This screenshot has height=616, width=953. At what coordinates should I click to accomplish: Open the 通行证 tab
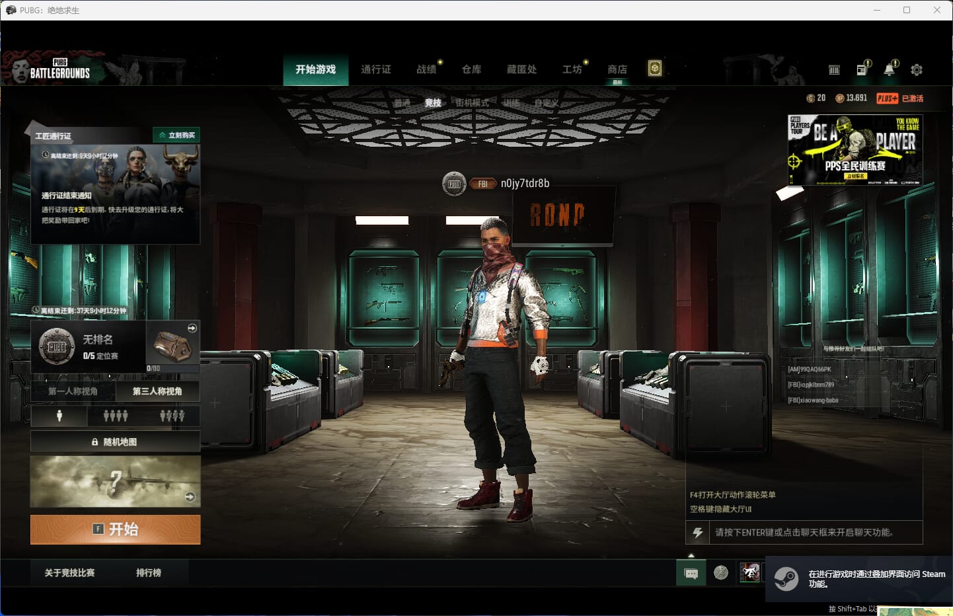tap(376, 69)
